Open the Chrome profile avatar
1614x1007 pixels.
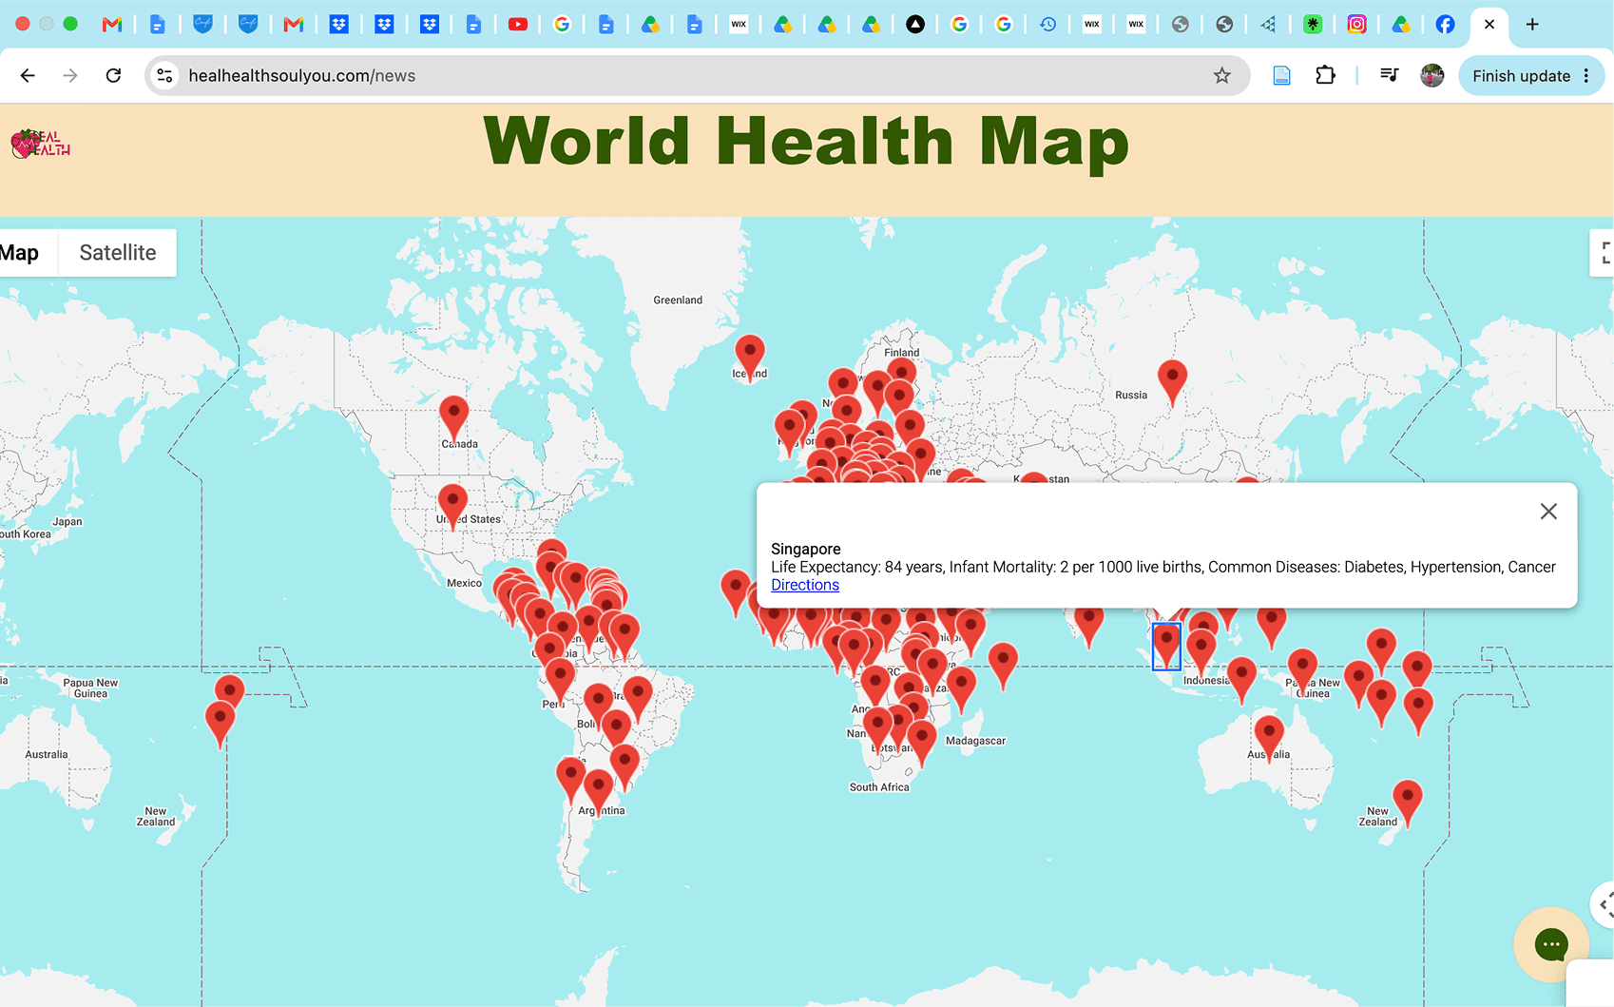click(x=1431, y=75)
